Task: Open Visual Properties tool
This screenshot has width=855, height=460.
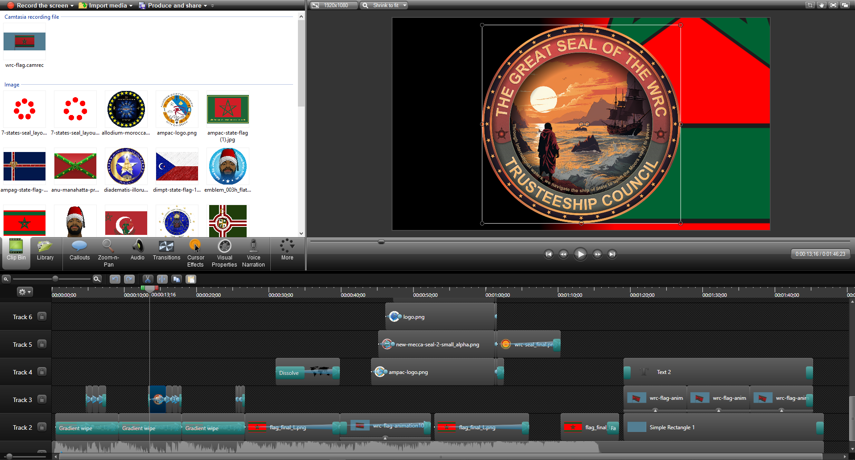Action: 224,253
